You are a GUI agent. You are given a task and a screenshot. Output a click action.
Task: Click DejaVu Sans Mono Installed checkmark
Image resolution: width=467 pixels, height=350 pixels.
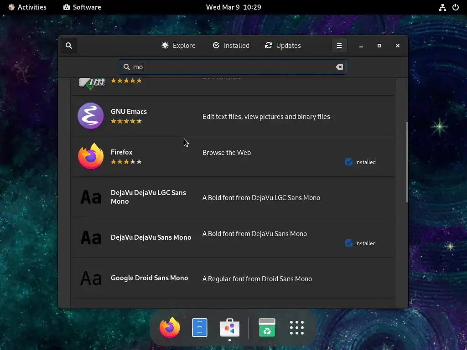(x=349, y=243)
